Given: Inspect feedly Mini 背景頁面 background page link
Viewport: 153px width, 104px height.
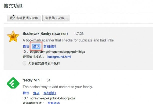Looking at the screenshot, I should pos(54,103).
